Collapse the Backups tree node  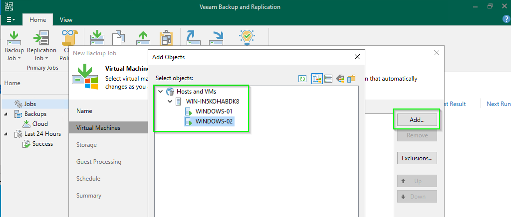pos(6,114)
